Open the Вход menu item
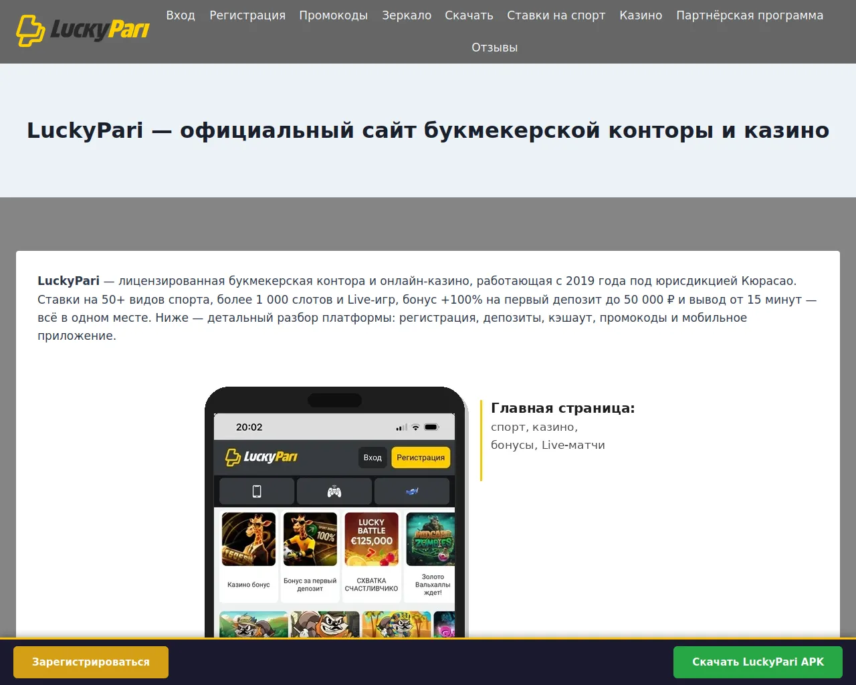This screenshot has width=856, height=685. [x=181, y=15]
